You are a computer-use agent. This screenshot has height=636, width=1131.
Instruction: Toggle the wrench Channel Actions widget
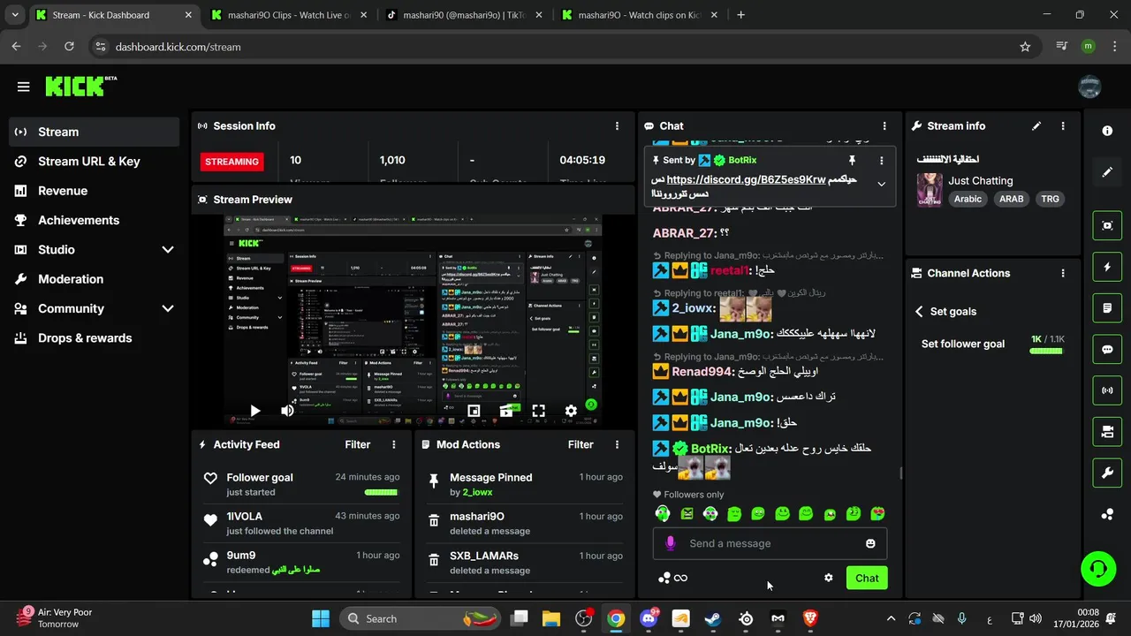coord(1107,473)
